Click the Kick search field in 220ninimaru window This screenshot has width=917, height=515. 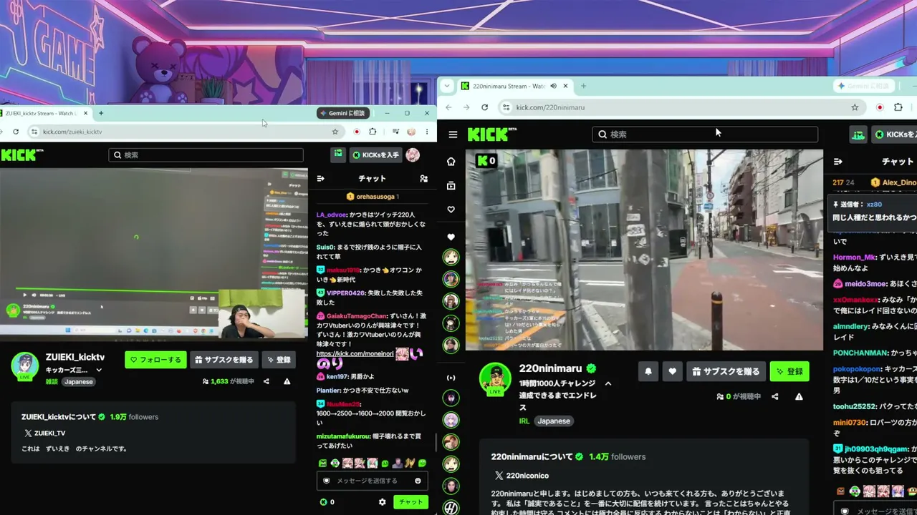pyautogui.click(x=705, y=134)
